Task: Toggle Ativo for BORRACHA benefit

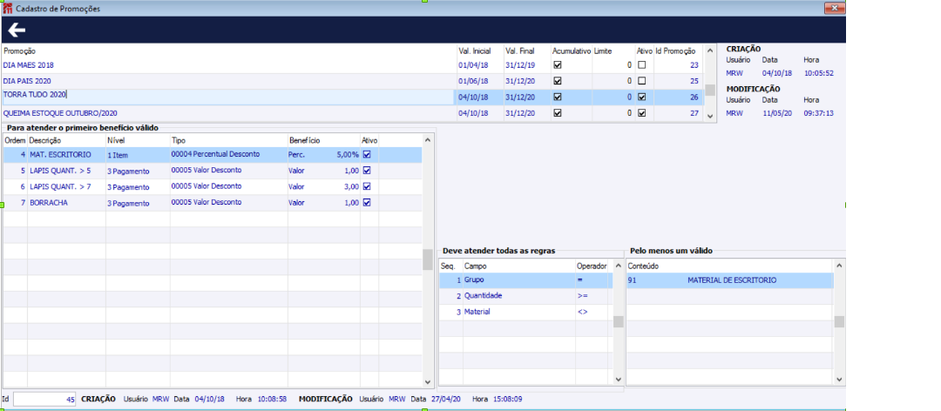Action: tap(368, 203)
